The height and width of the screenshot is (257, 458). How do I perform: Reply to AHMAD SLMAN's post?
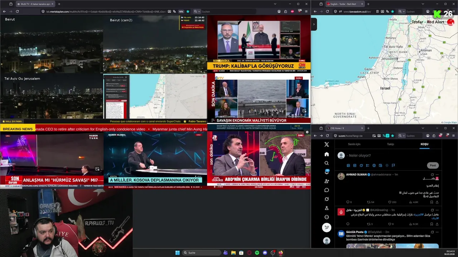click(347, 202)
